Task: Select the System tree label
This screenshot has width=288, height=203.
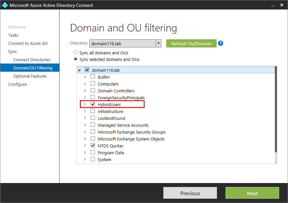Action: (104, 160)
